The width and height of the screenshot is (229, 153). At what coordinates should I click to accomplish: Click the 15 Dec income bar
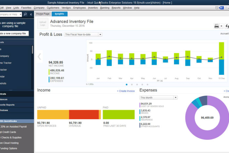221,51
